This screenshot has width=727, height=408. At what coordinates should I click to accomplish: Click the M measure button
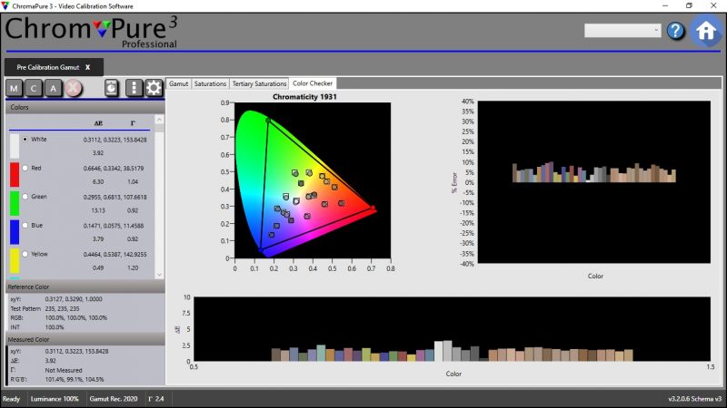(x=15, y=88)
